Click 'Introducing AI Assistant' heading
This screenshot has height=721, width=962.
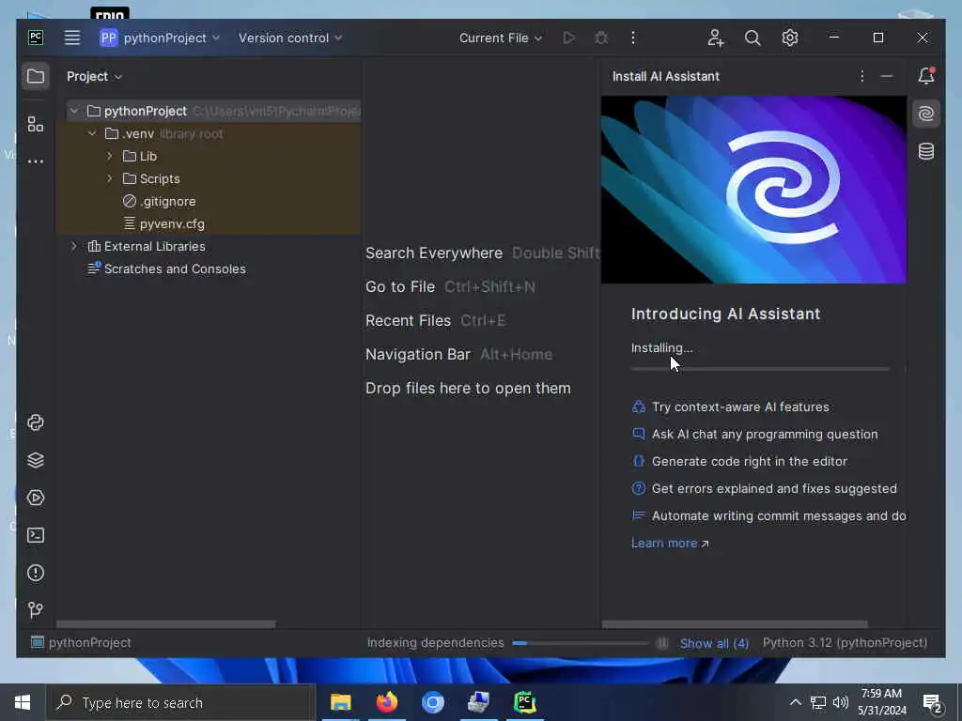click(x=726, y=314)
